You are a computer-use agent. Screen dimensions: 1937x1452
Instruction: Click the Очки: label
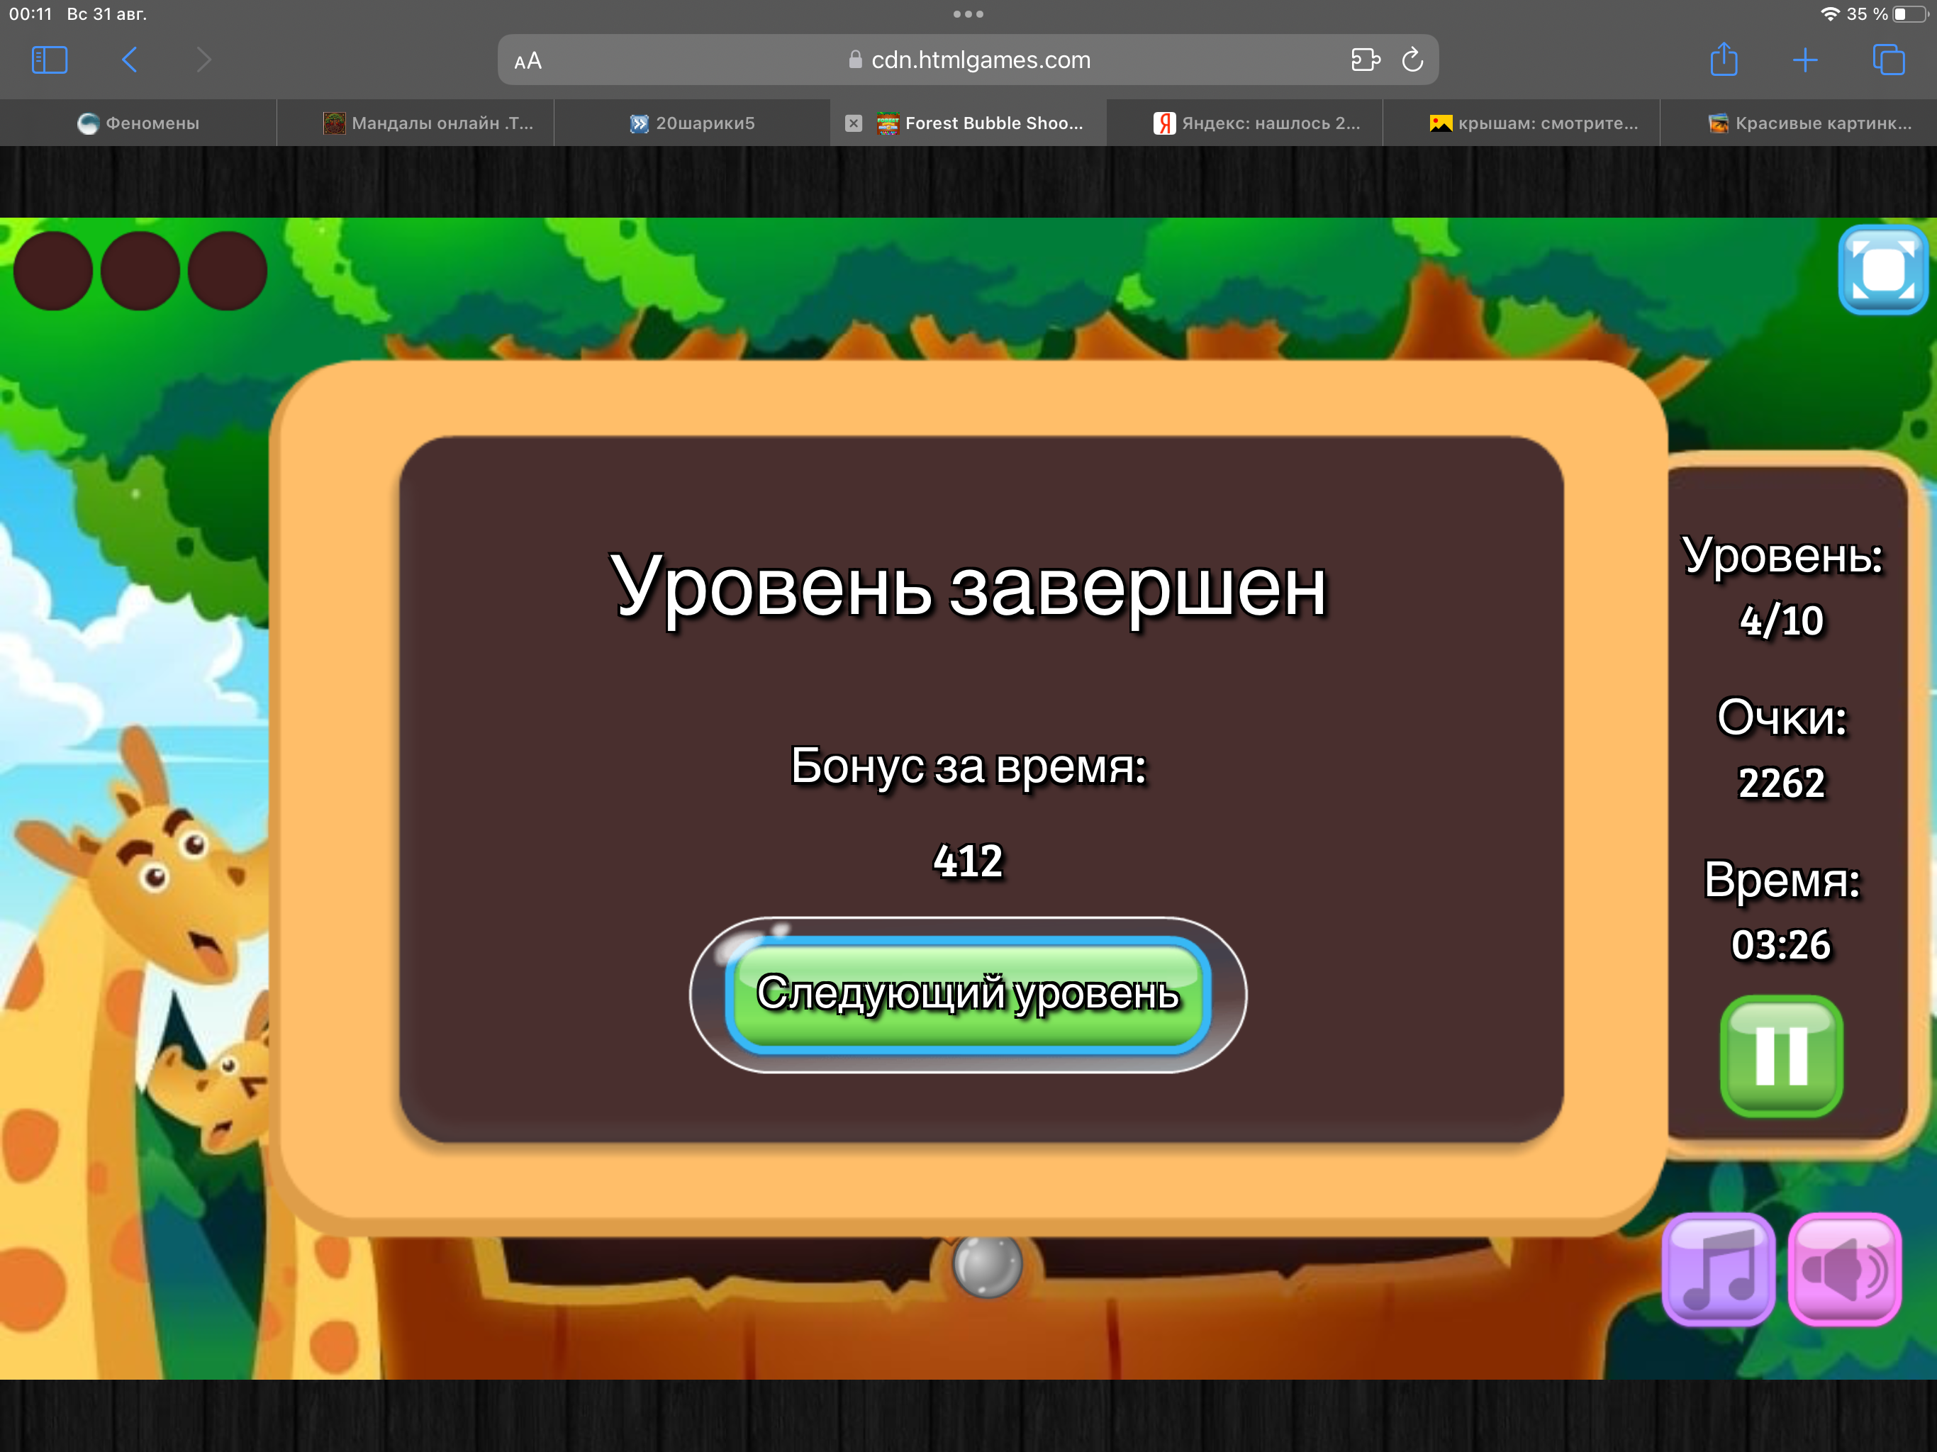click(1781, 718)
